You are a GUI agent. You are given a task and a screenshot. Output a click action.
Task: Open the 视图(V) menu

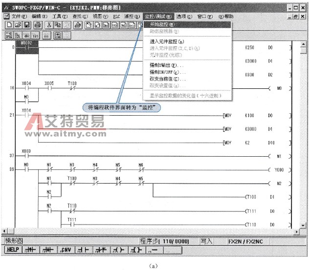point(100,17)
